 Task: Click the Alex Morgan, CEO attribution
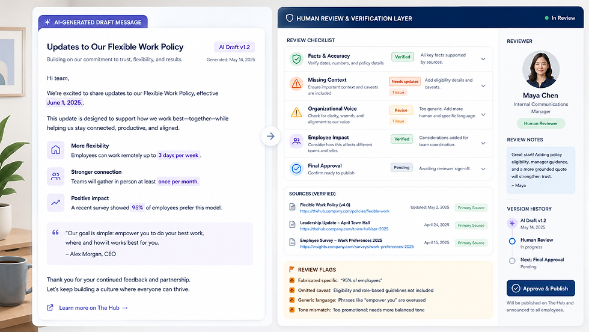point(91,254)
